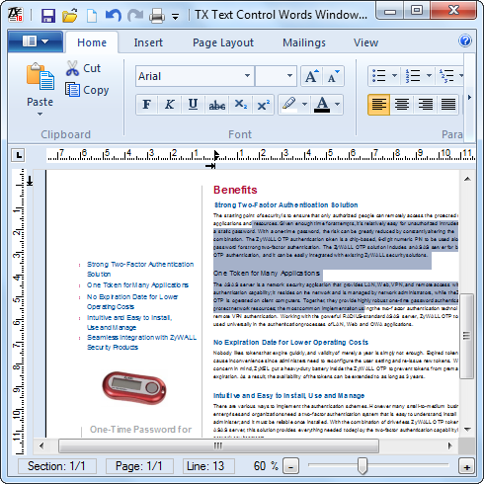Click the 'One Token for Many Applications' sidebar link
Screen dimensions: 484x484
coord(137,285)
